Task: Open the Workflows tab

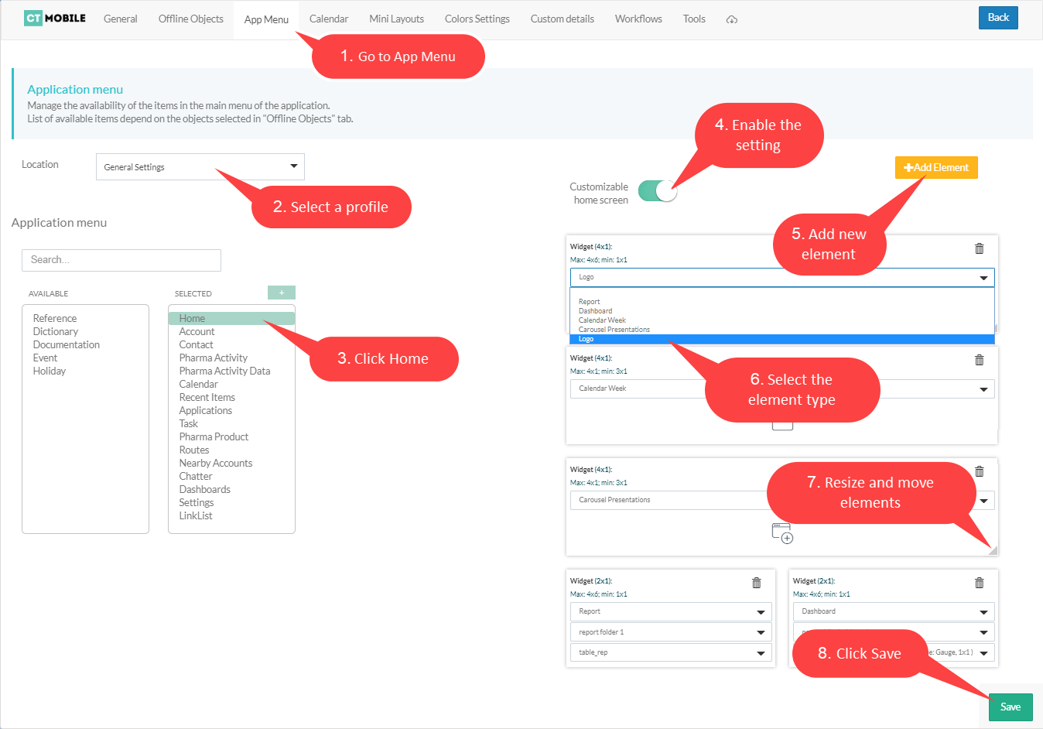Action: (x=638, y=19)
